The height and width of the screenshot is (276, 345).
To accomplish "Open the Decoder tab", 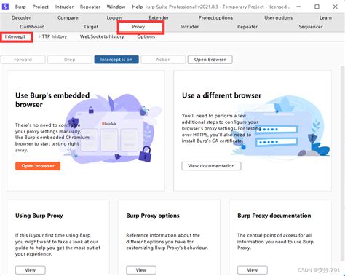I will pos(21,18).
